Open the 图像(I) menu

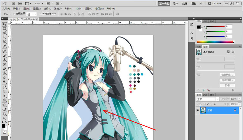[x=27, y=9]
